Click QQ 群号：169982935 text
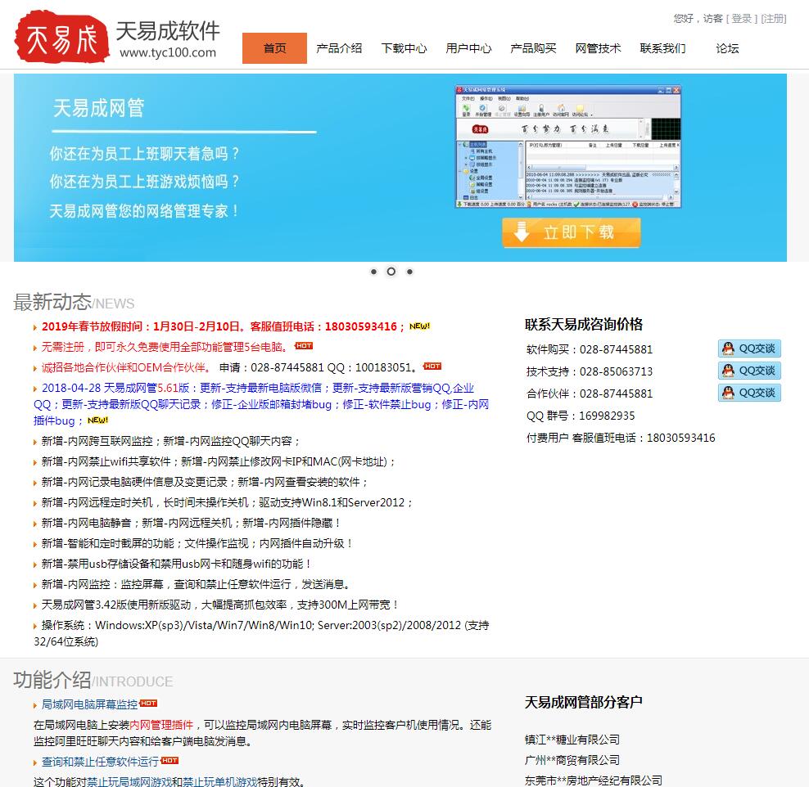Viewport: 809px width, 787px height. (x=581, y=416)
